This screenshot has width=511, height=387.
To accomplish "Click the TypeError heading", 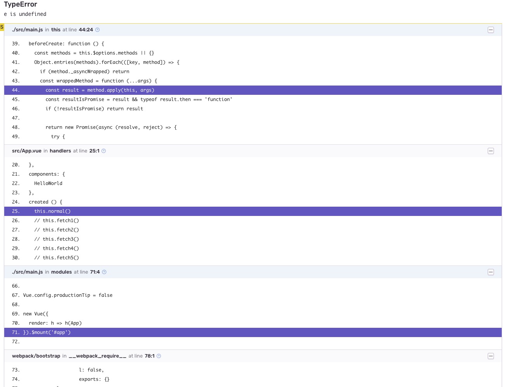I will (x=21, y=4).
